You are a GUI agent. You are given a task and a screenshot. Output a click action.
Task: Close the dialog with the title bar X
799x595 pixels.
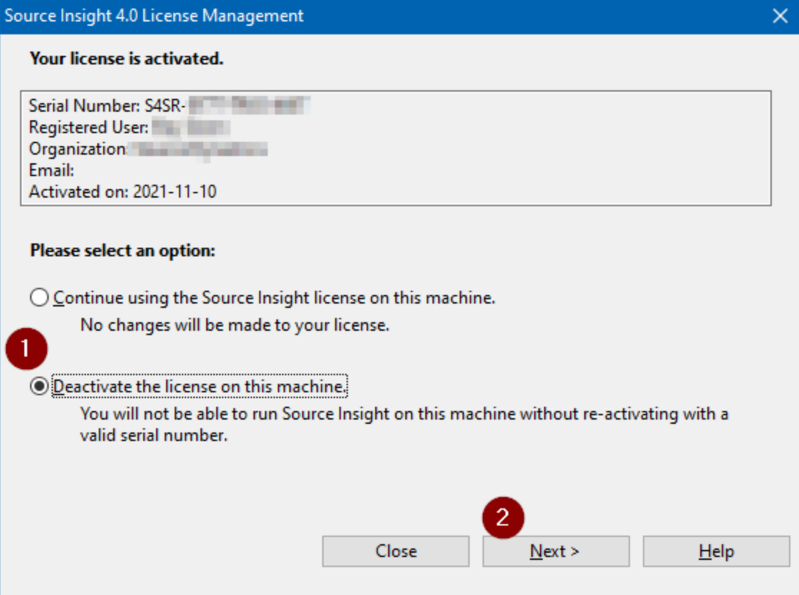780,16
